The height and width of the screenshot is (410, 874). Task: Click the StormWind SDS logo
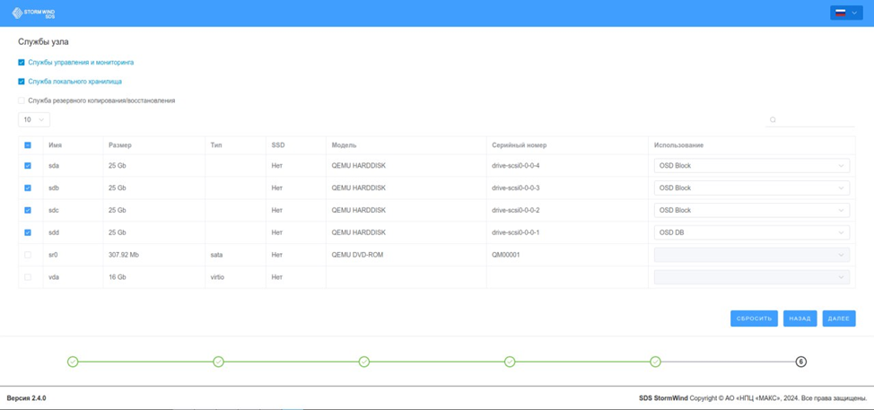tap(34, 13)
